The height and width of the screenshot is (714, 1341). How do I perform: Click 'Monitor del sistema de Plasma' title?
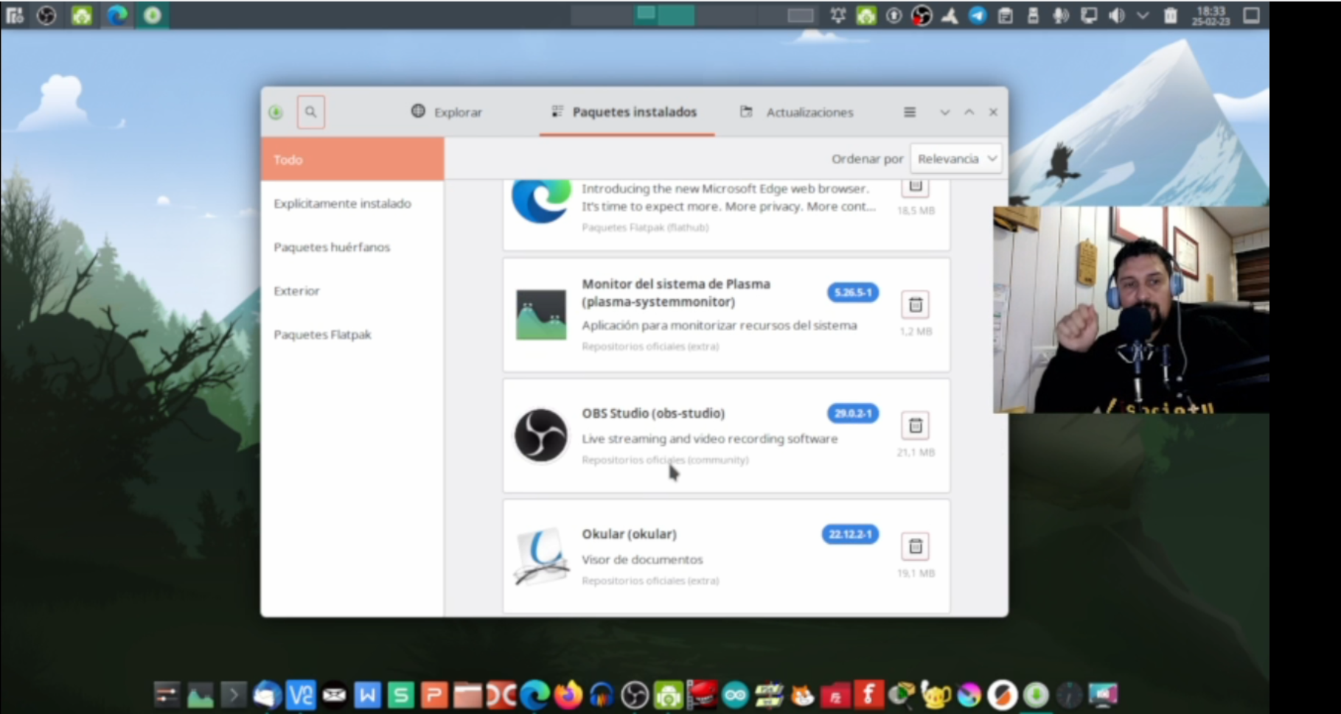pos(676,293)
